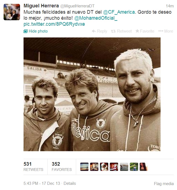Click the 14m timestamp

[170, 6]
